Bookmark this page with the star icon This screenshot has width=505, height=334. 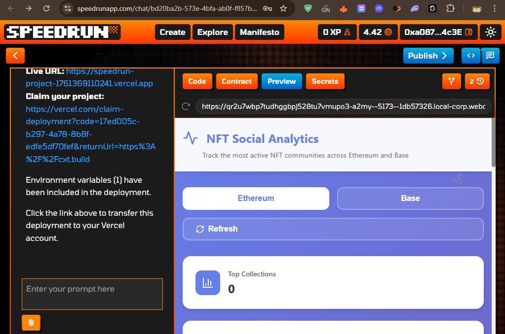283,8
